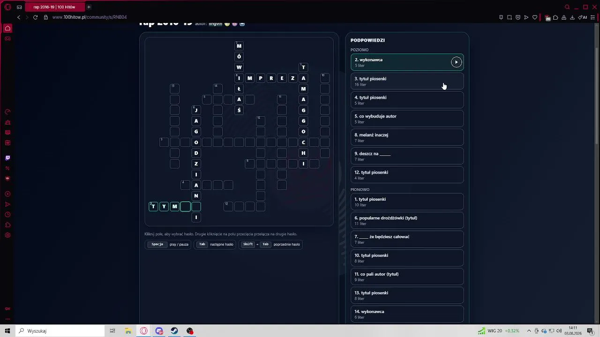Select hint 1. tytuł piosenki 10 liter
This screenshot has height=337, width=600.
407,202
